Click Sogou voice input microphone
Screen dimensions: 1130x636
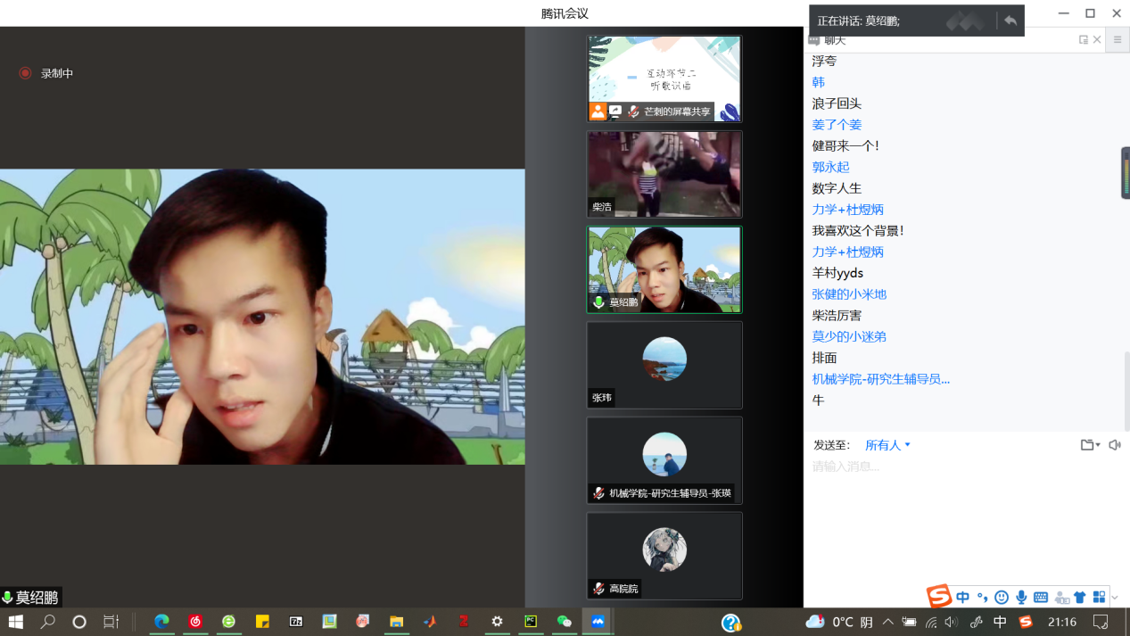(1021, 598)
